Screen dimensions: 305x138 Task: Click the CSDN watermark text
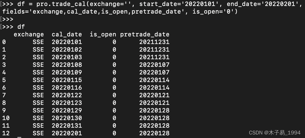click(275, 133)
